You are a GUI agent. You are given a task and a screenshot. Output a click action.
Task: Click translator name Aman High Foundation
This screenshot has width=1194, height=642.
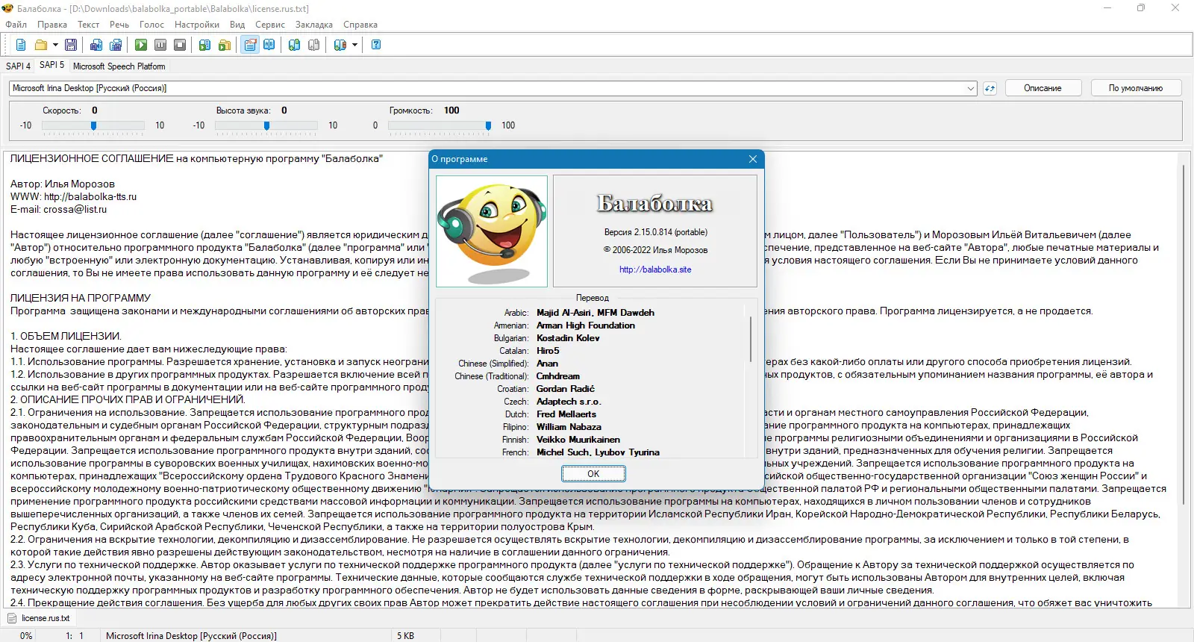pos(586,325)
